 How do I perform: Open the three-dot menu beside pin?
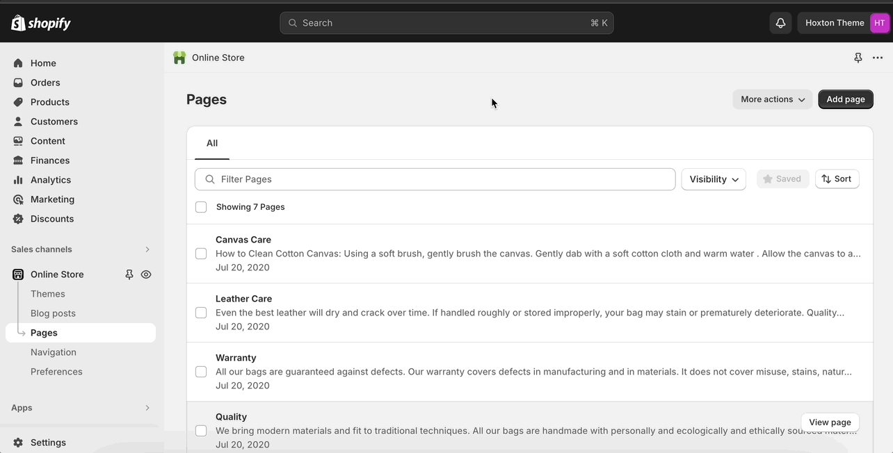click(x=878, y=58)
